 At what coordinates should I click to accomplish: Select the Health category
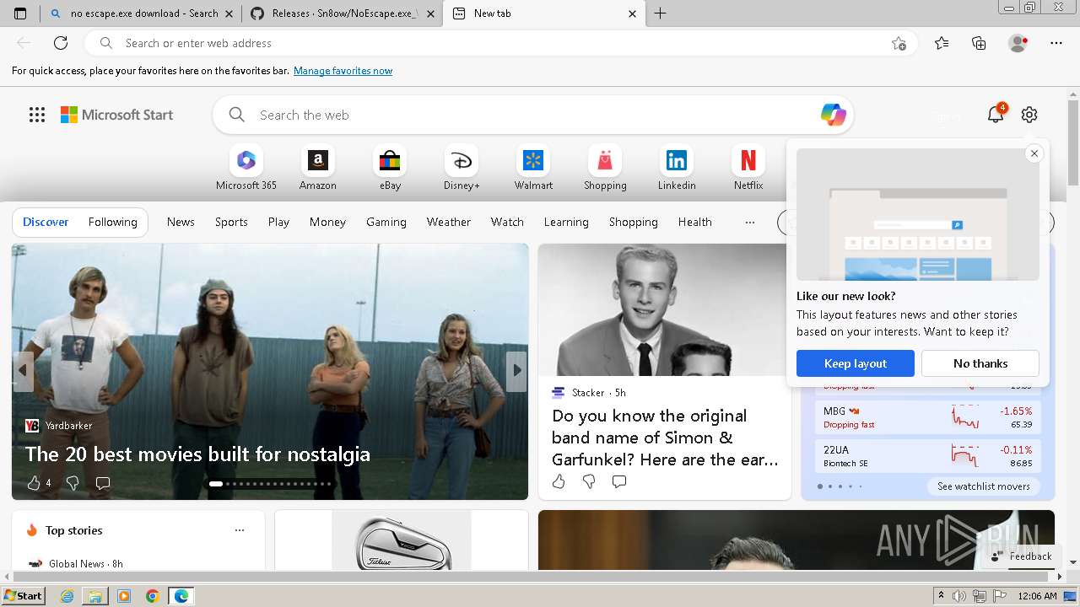[x=695, y=222]
